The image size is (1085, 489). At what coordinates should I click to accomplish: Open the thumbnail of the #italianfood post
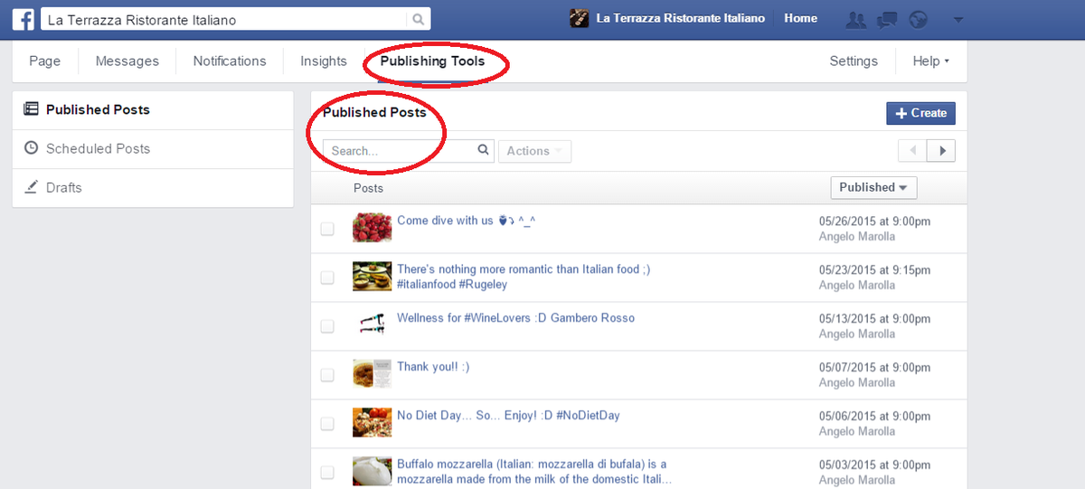pyautogui.click(x=372, y=277)
